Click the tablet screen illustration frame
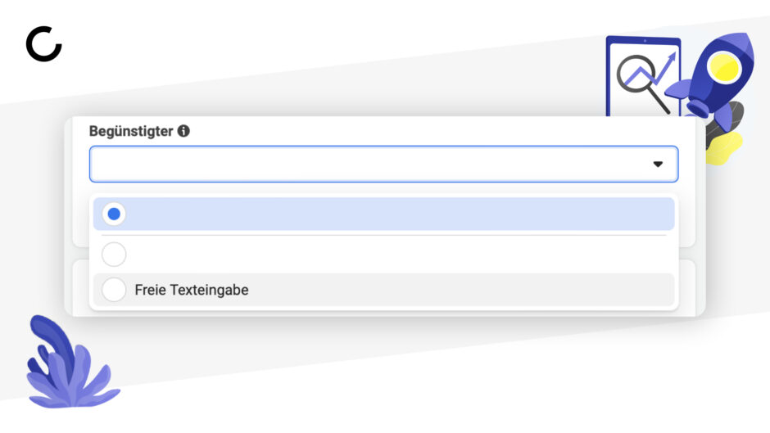Viewport: 770px width, 433px height. [643, 76]
